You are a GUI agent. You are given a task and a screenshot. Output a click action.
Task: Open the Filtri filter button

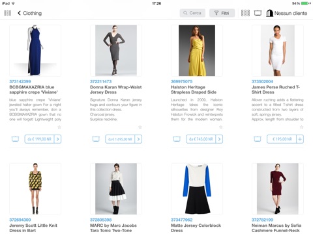coord(222,13)
